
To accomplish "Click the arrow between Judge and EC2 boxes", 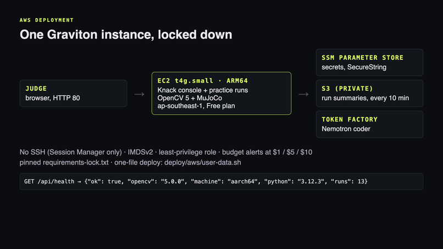I will coord(139,94).
